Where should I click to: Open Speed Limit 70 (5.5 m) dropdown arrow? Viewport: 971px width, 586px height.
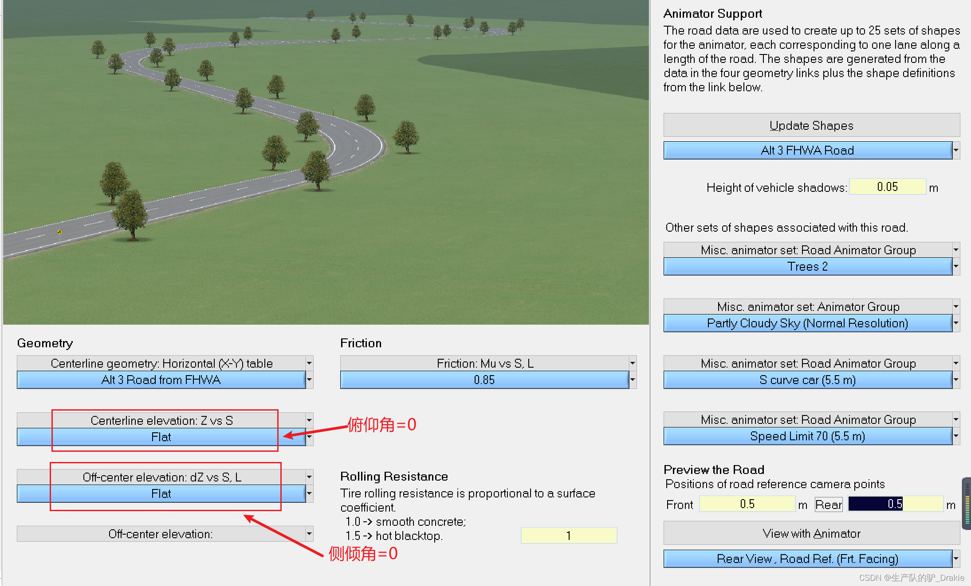(x=956, y=436)
